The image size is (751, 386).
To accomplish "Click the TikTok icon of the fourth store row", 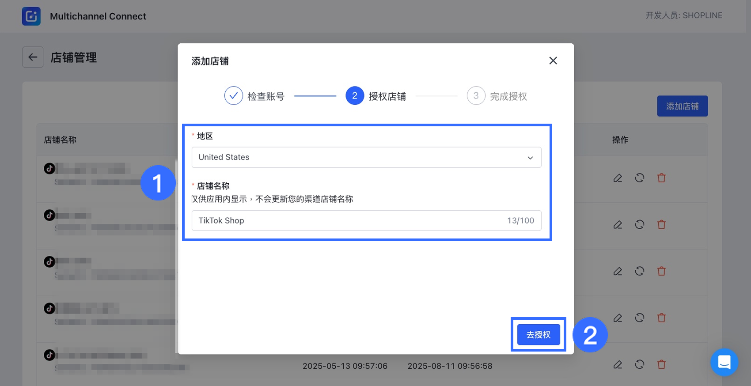I will pyautogui.click(x=49, y=308).
